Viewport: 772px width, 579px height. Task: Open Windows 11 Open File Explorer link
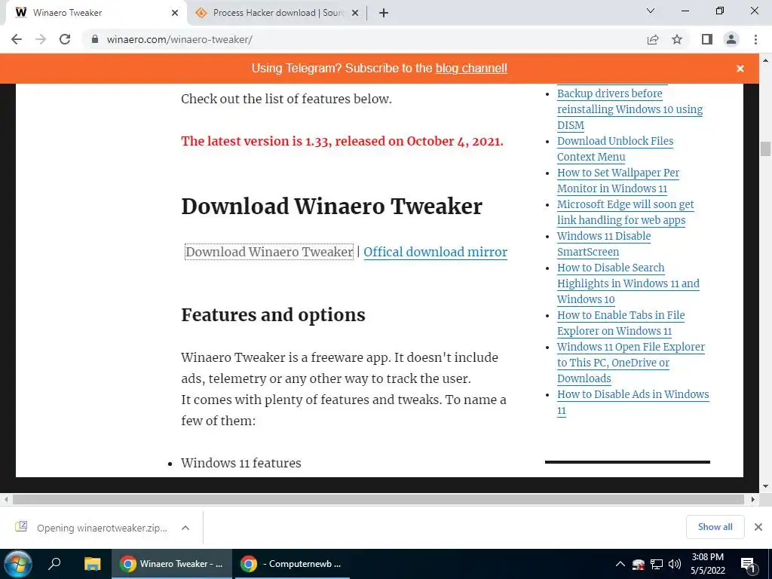click(631, 363)
